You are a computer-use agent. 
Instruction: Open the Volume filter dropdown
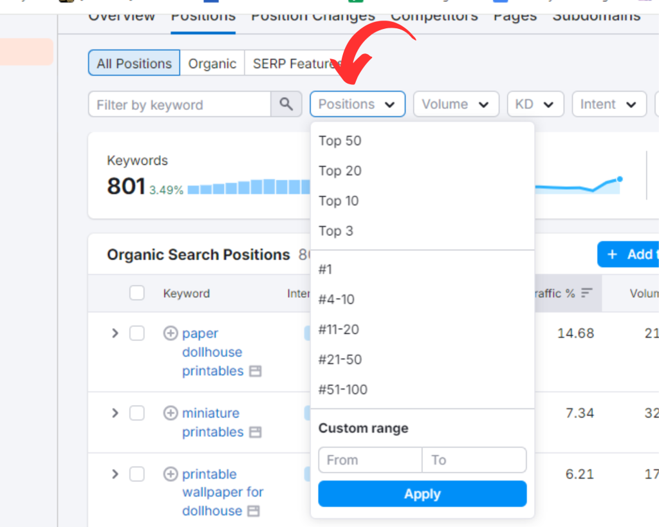click(x=456, y=104)
